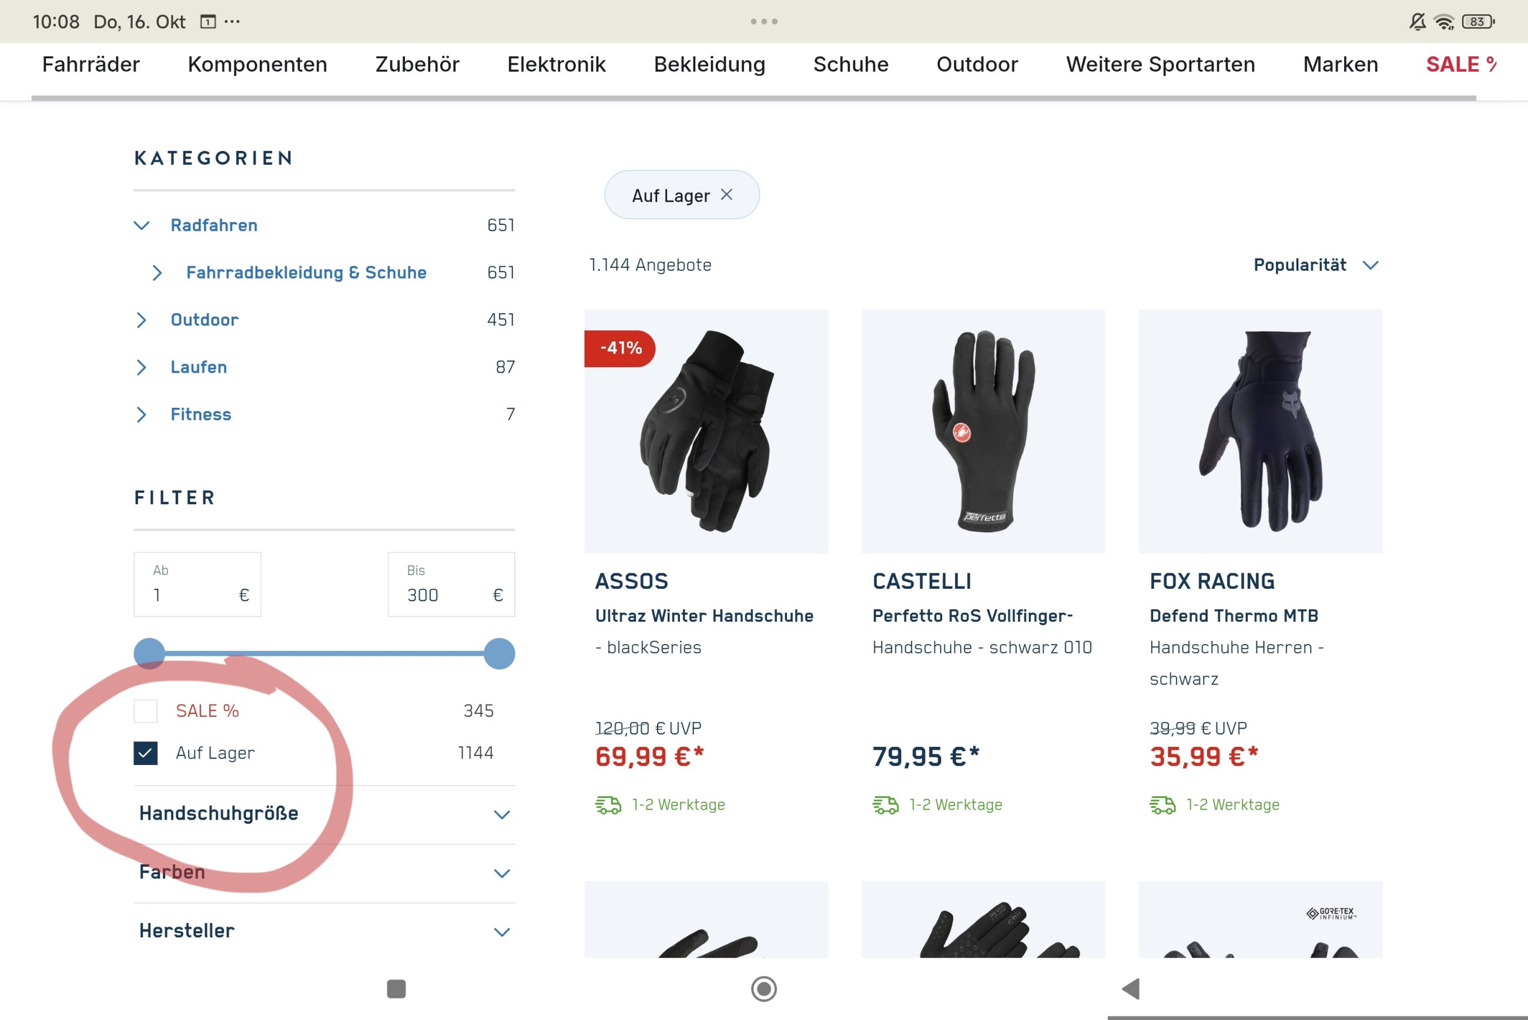Viewport: 1528px width, 1020px height.
Task: Tap the recent apps square icon
Action: (x=396, y=989)
